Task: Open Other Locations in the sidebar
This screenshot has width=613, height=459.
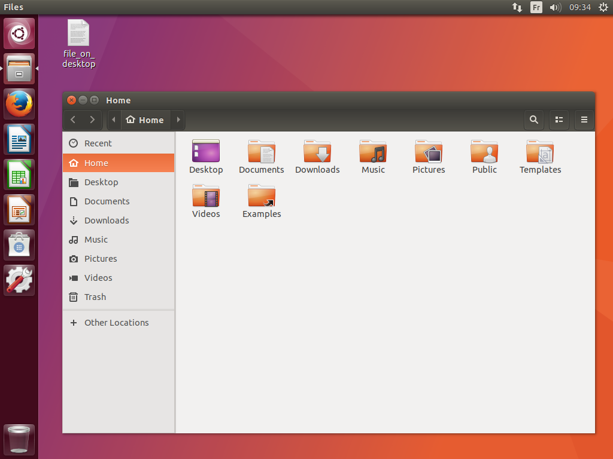Action: click(x=119, y=322)
